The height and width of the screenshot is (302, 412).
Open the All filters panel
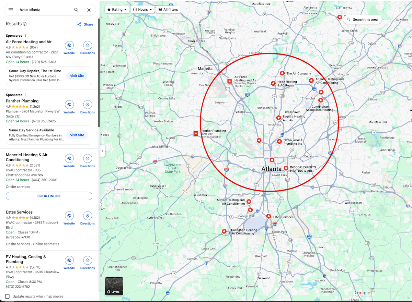coord(168,9)
